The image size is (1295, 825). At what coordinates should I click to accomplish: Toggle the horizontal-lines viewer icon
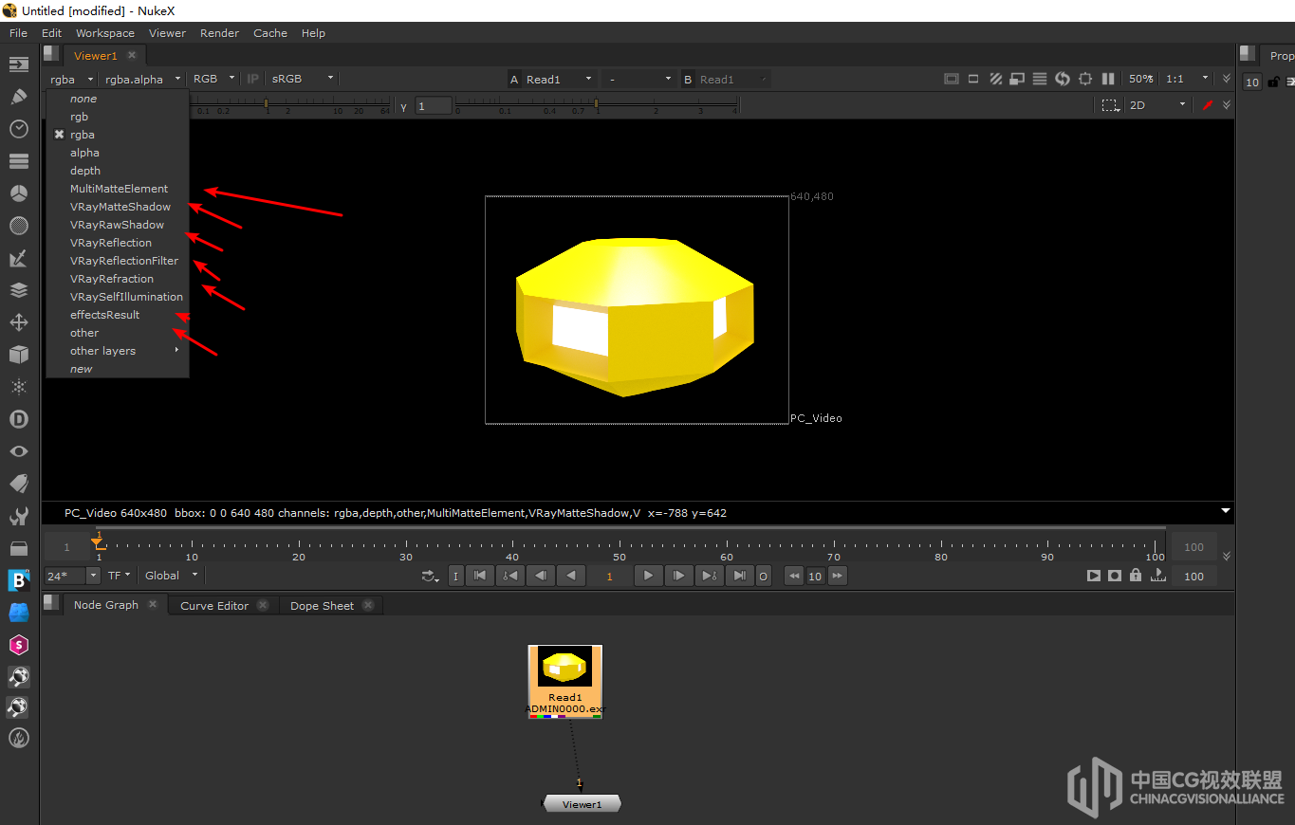[x=1040, y=79]
